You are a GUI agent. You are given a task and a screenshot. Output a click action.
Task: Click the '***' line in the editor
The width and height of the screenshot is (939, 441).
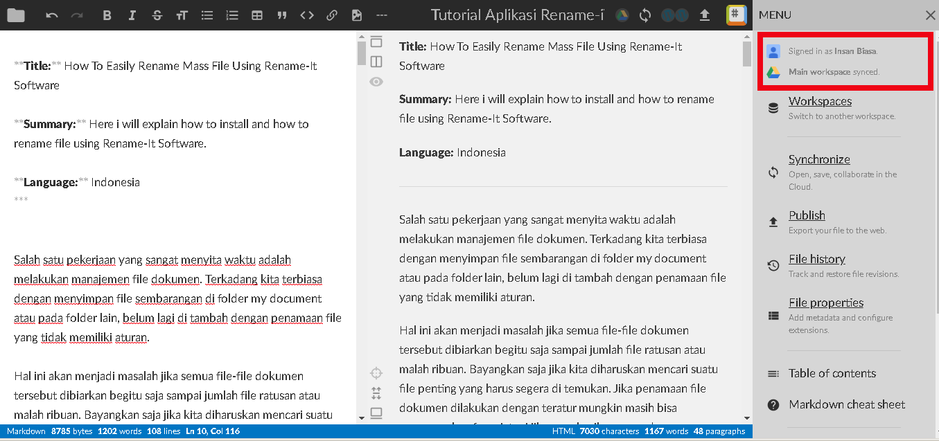coord(21,200)
